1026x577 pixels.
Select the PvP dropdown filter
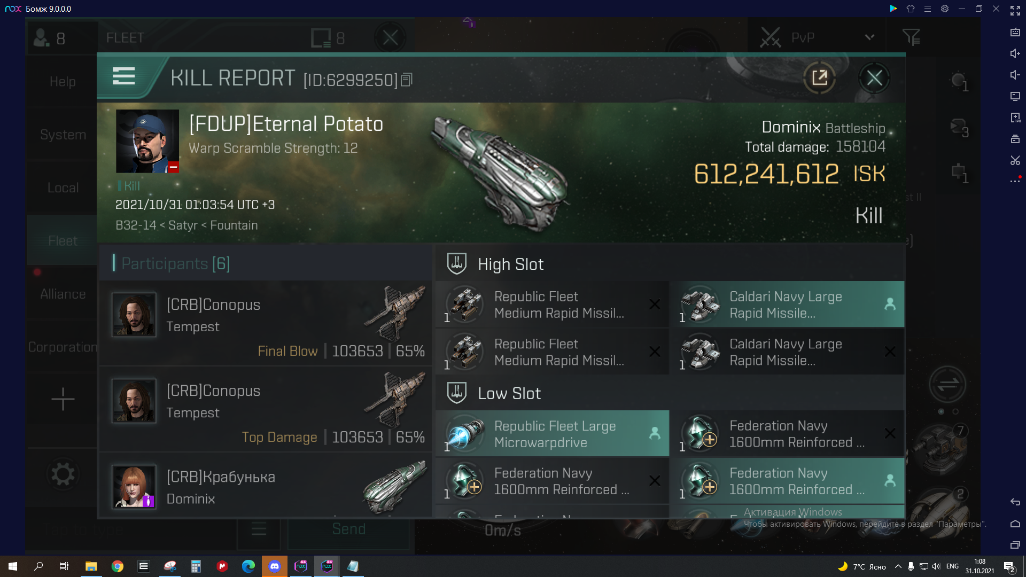pyautogui.click(x=817, y=37)
